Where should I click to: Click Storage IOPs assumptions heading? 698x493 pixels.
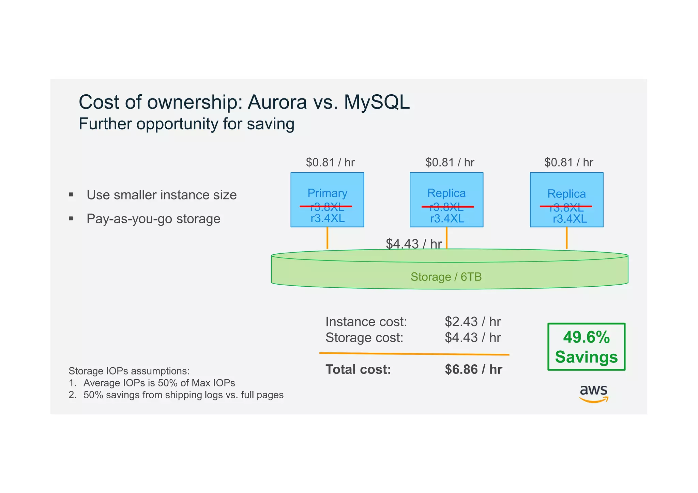(129, 371)
